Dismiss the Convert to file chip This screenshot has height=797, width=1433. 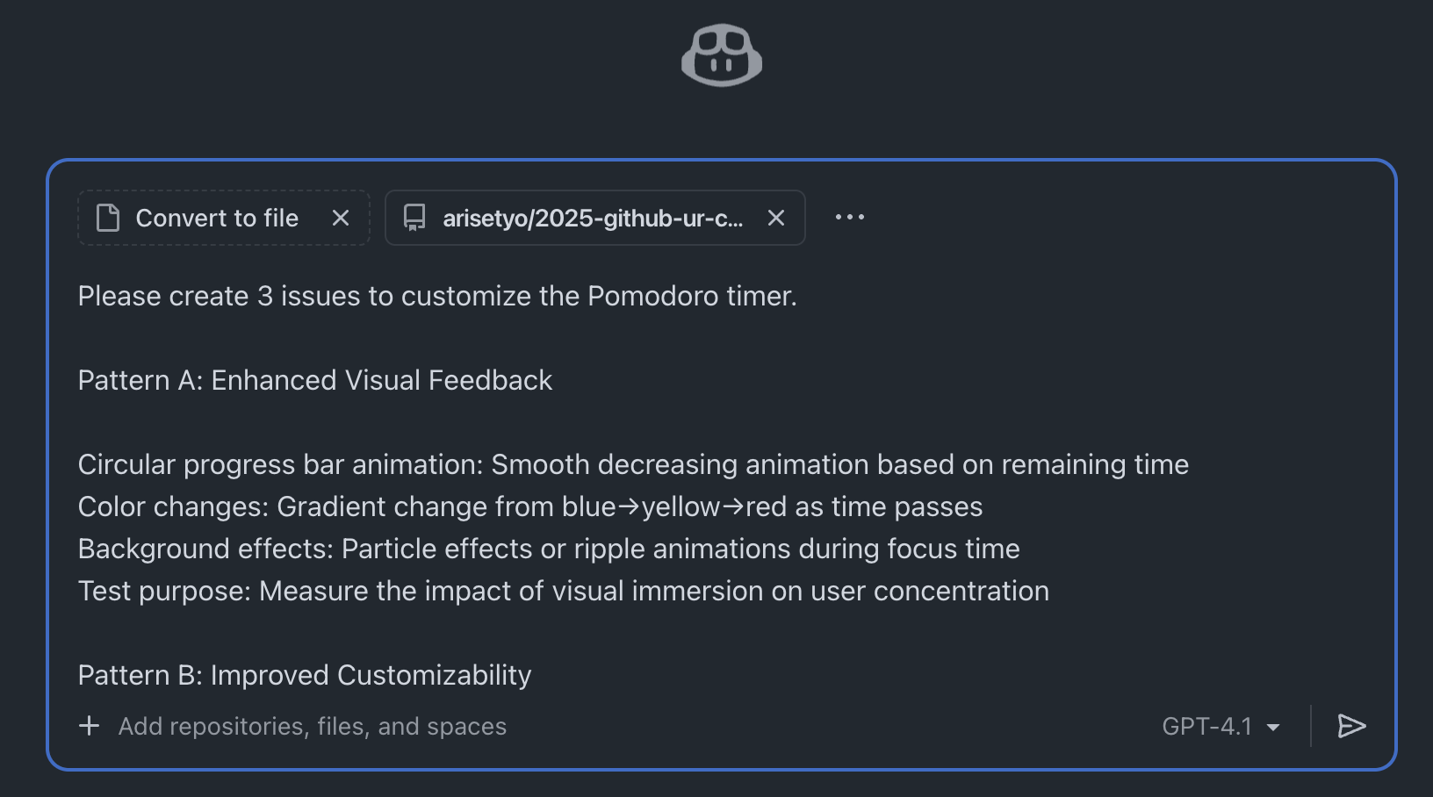[x=341, y=218]
